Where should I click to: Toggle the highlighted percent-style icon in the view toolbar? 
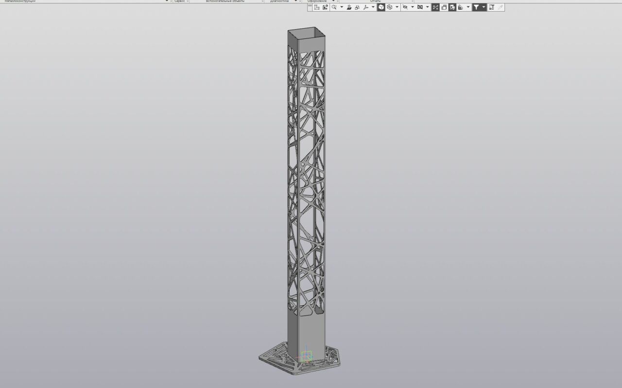[x=435, y=7]
